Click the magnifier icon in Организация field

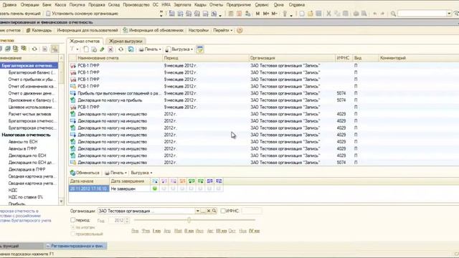coord(214,211)
